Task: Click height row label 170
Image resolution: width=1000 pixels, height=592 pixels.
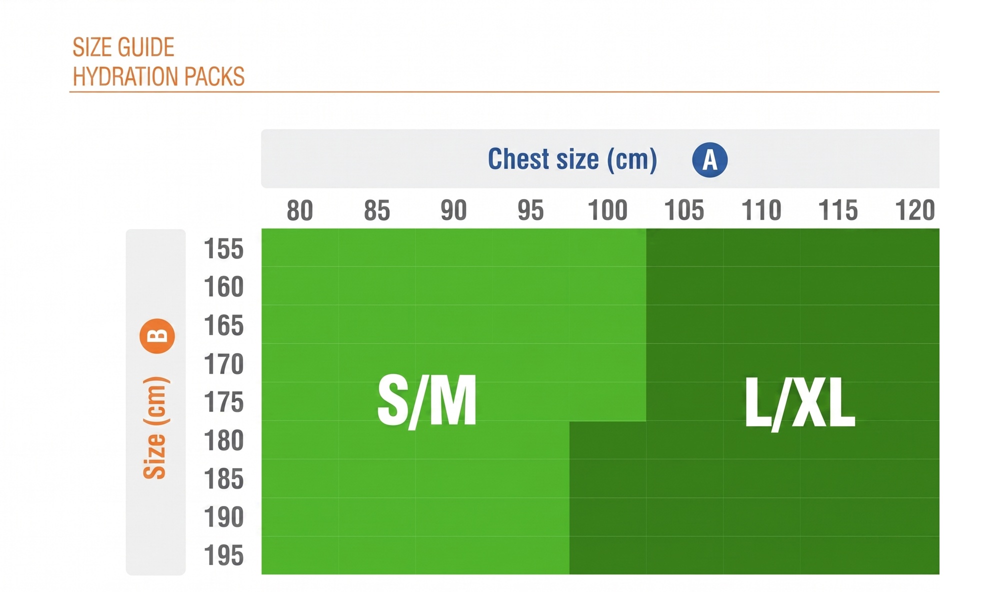Action: 223,364
